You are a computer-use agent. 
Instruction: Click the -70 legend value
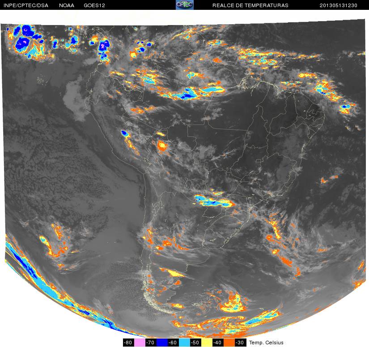[151, 343]
